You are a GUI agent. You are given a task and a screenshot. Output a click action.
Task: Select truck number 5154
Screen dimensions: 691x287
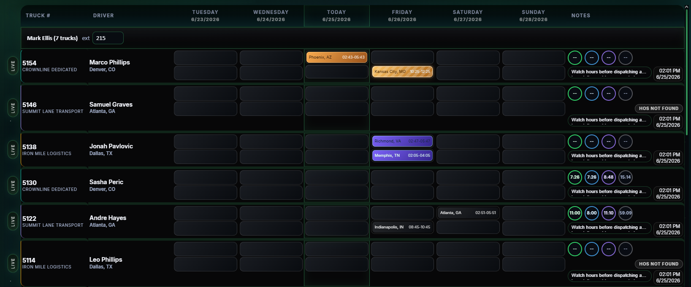30,63
